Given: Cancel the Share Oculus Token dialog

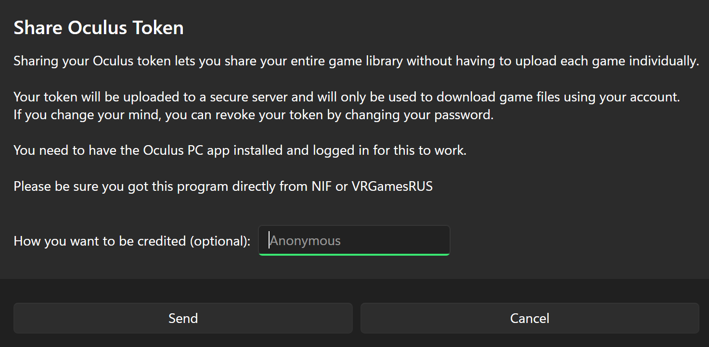Looking at the screenshot, I should (x=529, y=318).
